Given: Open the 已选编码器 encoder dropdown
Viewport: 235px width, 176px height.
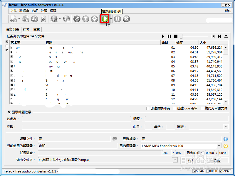Looking at the screenshot, I should 219,146.
